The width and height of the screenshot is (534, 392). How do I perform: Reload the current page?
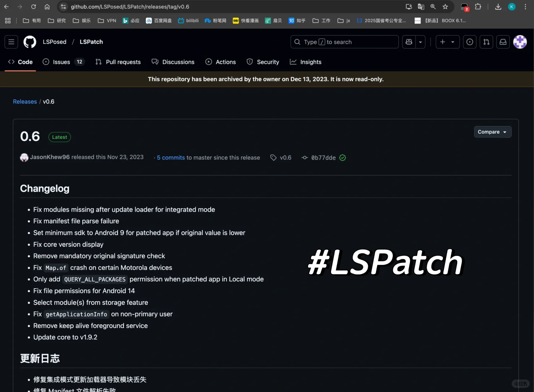33,7
